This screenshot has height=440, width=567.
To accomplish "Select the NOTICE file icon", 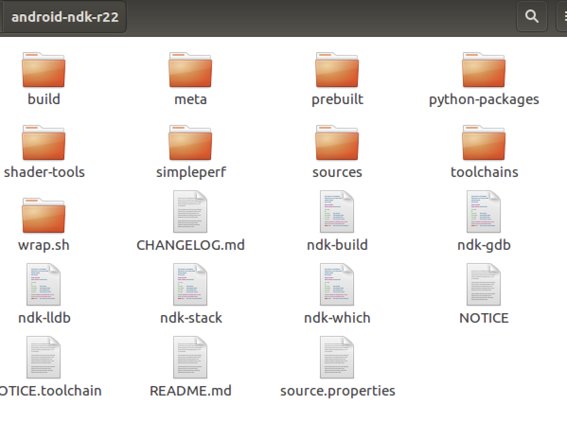I will pos(484,284).
